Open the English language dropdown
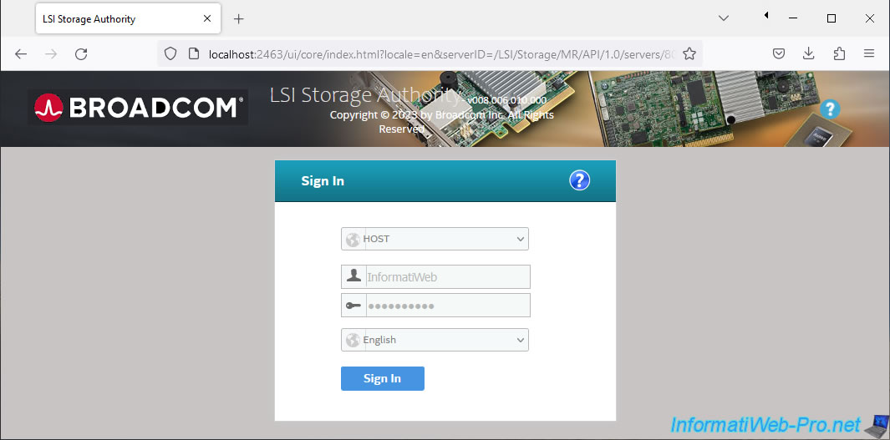Screen dimensions: 890x440 click(435, 340)
